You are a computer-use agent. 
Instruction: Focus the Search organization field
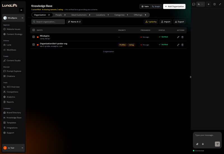[x=48, y=22]
